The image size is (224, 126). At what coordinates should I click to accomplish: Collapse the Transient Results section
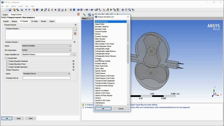[76, 25]
